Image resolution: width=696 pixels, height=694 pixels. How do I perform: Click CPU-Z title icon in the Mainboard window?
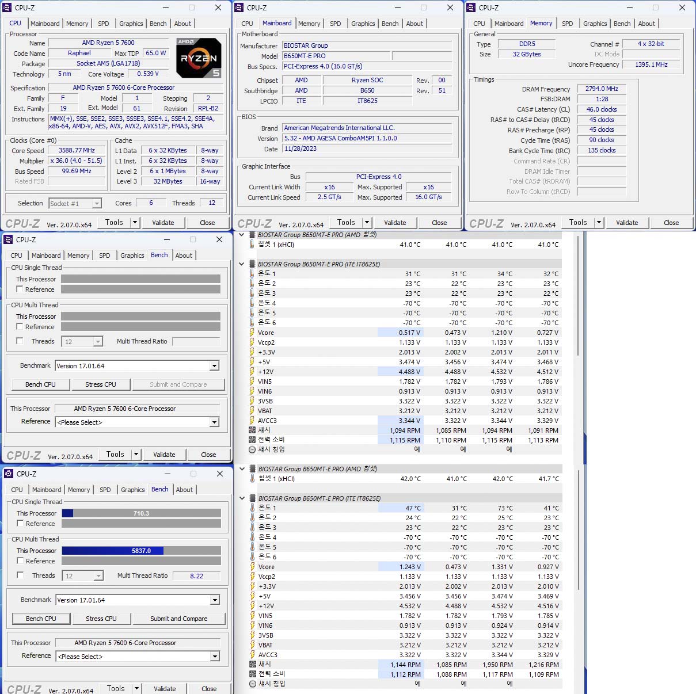239,7
